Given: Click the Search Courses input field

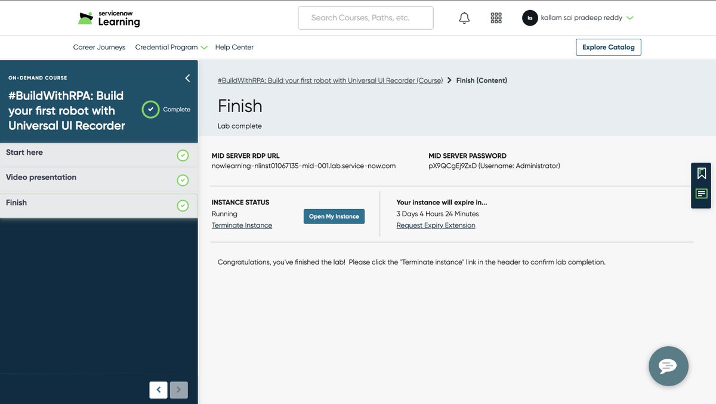Looking at the screenshot, I should coord(366,18).
